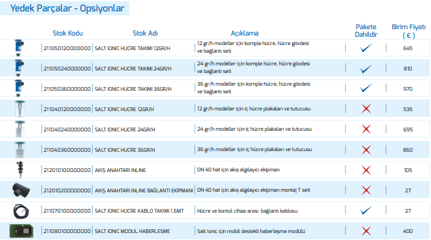Click the 24GR/H cell set product image
Image resolution: width=431 pixels, height=240 pixels.
[x=19, y=68]
